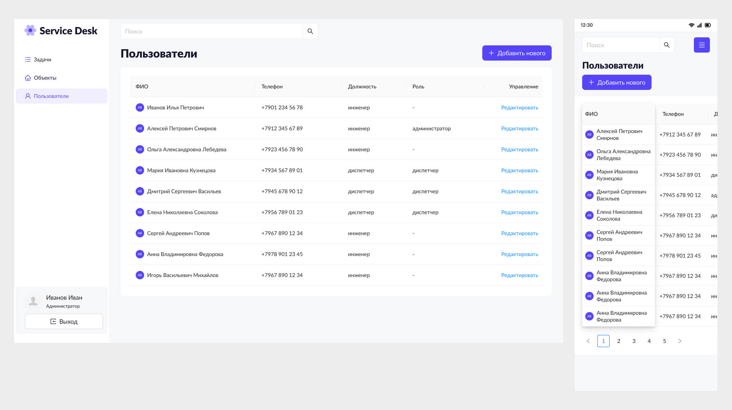732x410 pixels.
Task: Select pagination page 2
Action: [618, 341]
